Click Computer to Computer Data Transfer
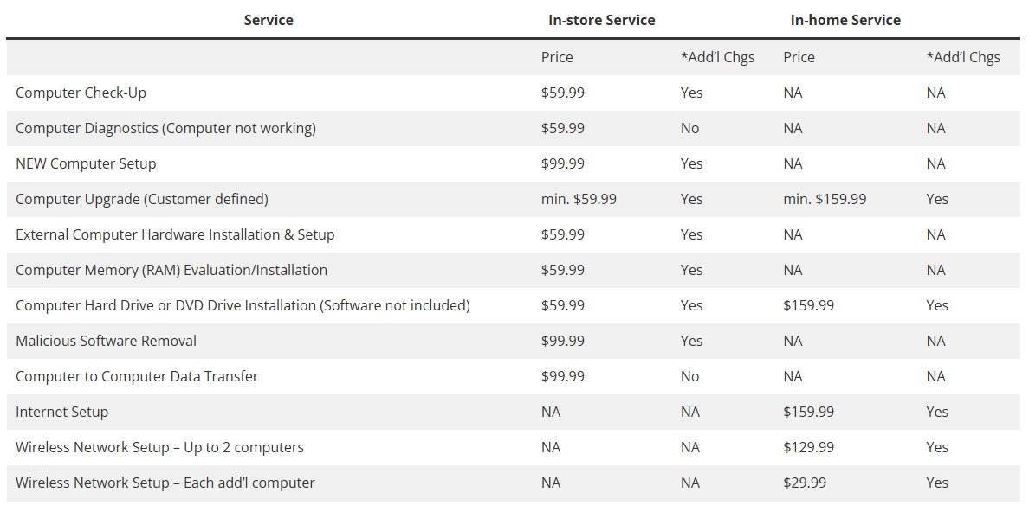Screen dimensions: 1029x512 pos(137,376)
